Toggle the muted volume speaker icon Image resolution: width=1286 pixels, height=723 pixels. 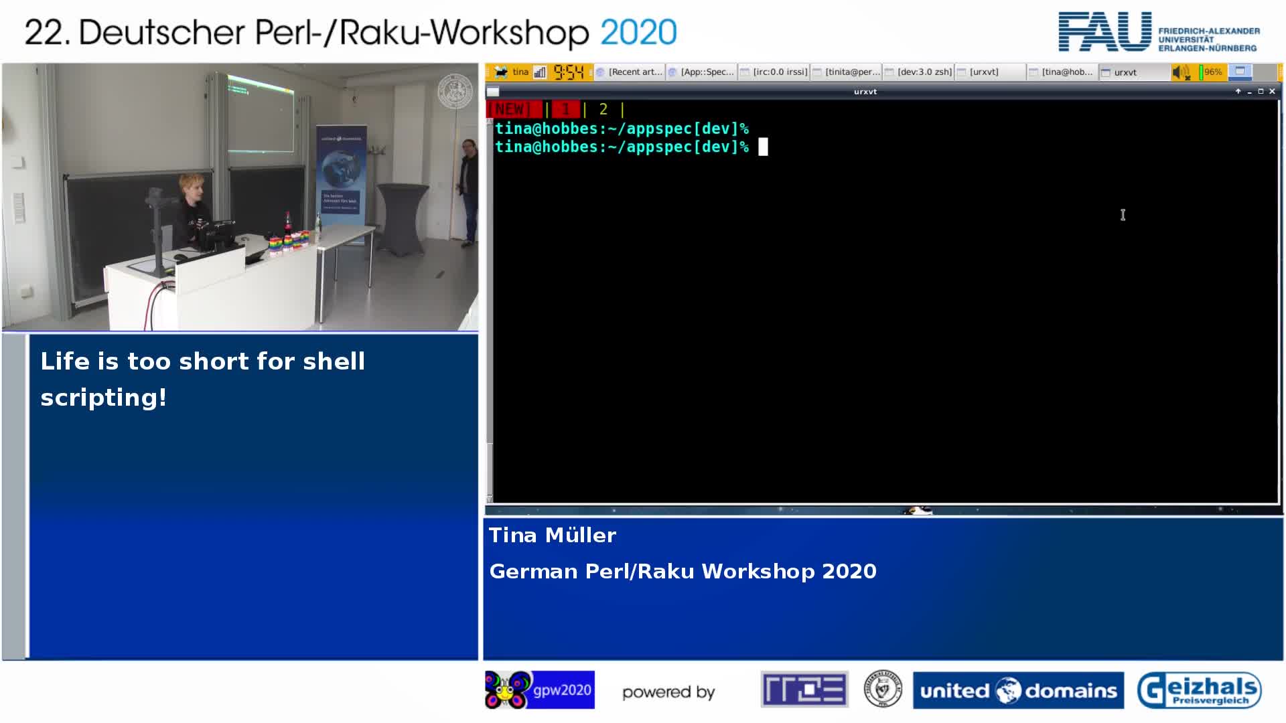tap(1181, 72)
